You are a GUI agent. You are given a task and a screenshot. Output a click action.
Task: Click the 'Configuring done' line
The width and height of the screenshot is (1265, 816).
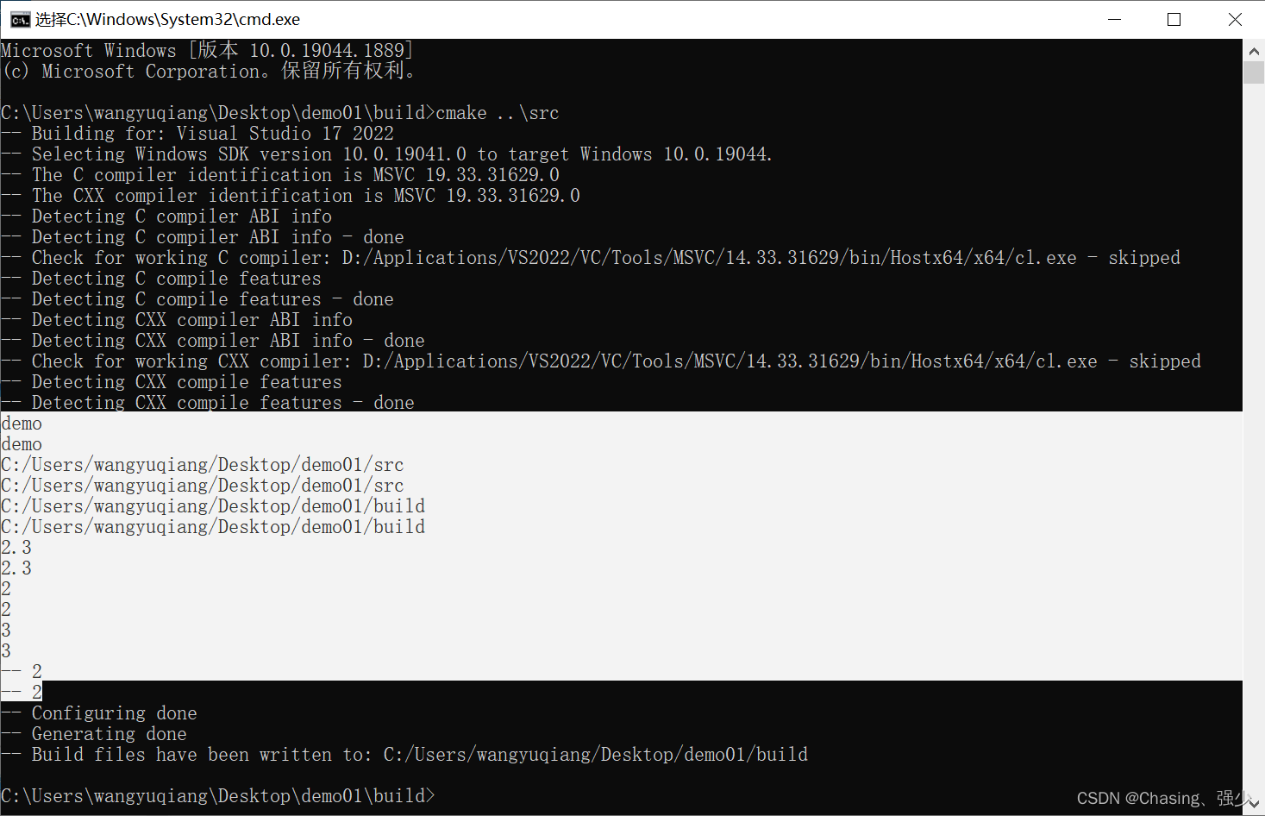point(99,713)
